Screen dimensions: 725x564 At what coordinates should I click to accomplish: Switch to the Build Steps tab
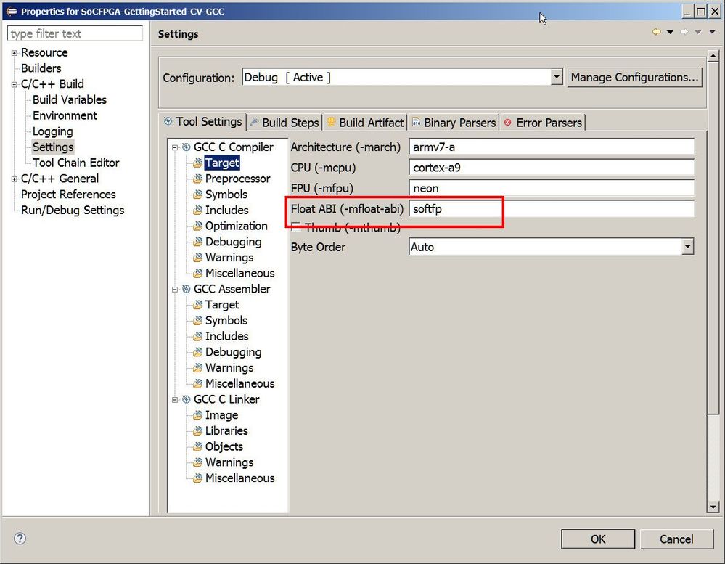point(284,123)
